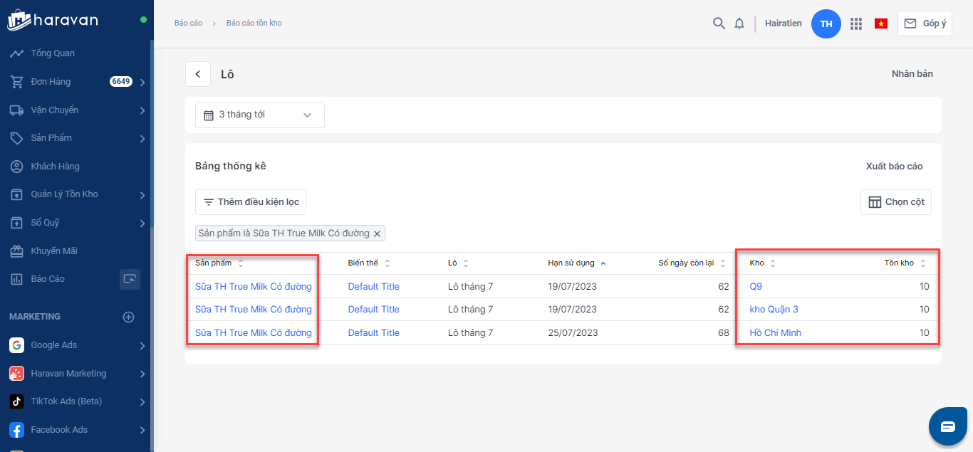Add a marketing channel with plus icon

[x=129, y=317]
